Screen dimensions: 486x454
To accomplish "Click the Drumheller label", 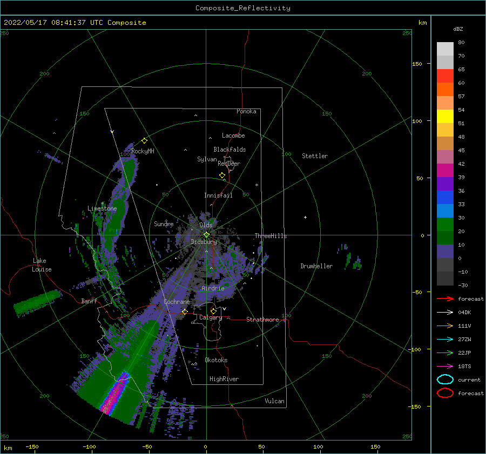I will click(x=316, y=266).
